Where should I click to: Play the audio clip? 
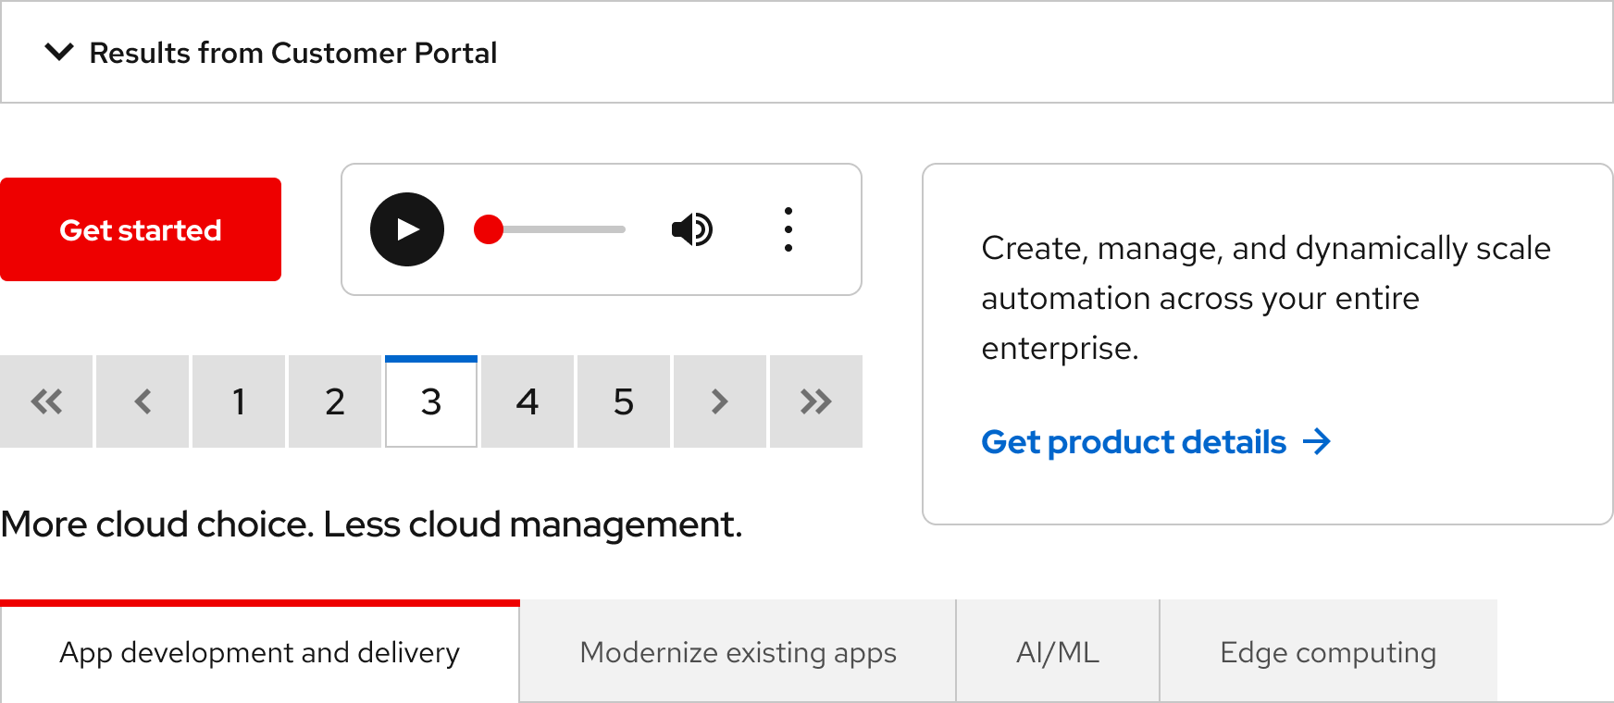click(407, 229)
